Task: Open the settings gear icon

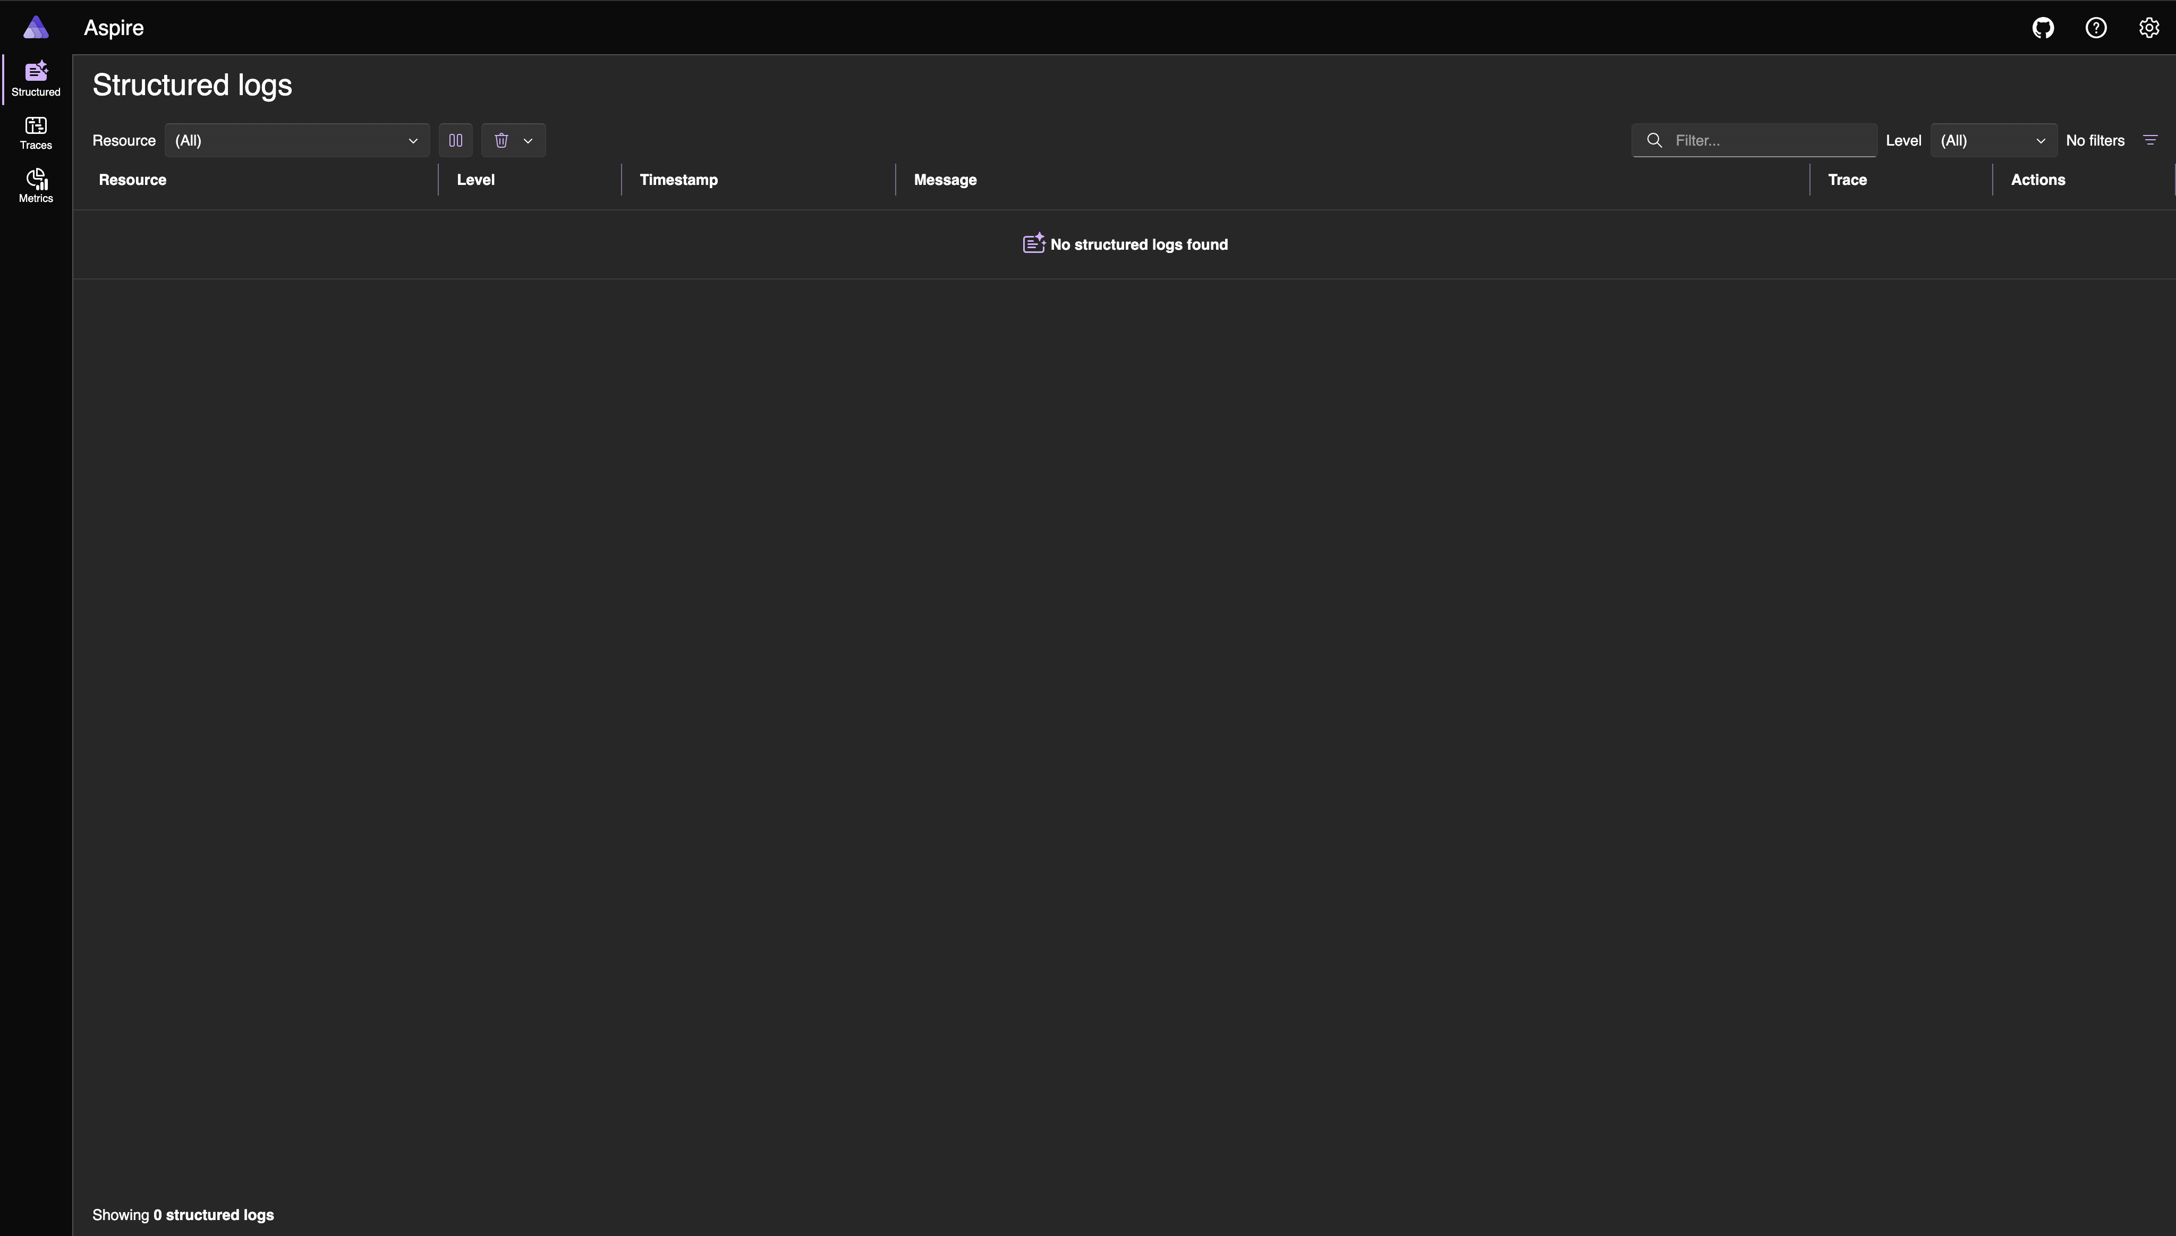Action: coord(2148,28)
